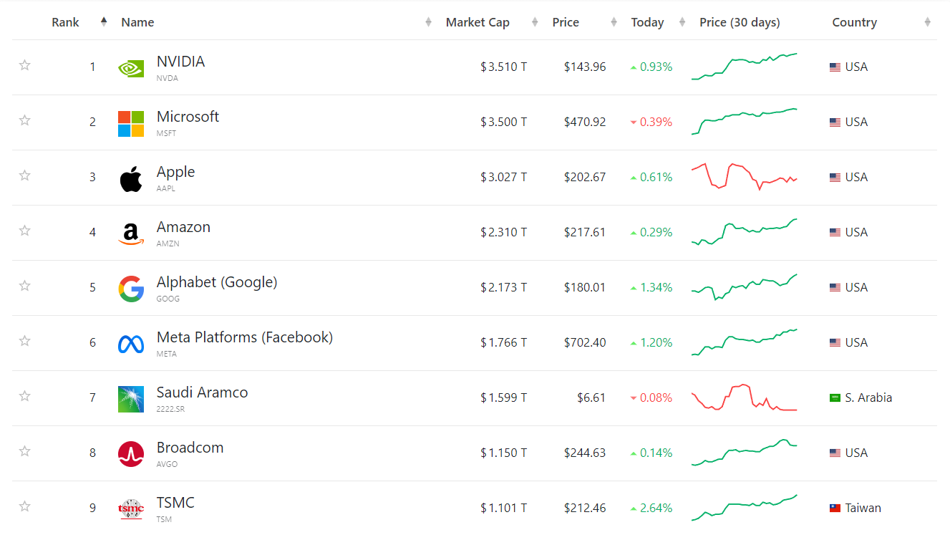Image resolution: width=950 pixels, height=535 pixels.
Task: Click the Google G logo
Action: pos(131,289)
